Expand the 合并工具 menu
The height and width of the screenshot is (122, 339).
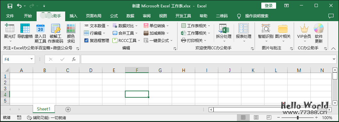[x=125, y=33]
